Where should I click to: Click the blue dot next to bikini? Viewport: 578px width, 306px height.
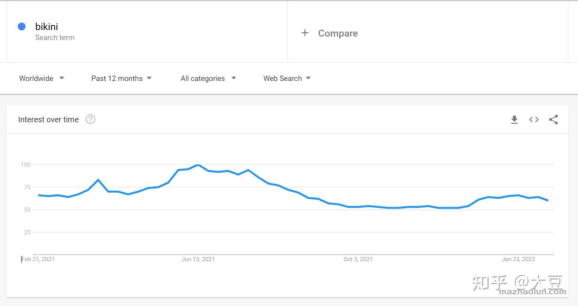[x=21, y=26]
